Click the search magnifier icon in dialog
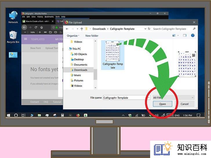Image resolution: width=211 pixels, height=158 pixels. pyautogui.click(x=194, y=29)
